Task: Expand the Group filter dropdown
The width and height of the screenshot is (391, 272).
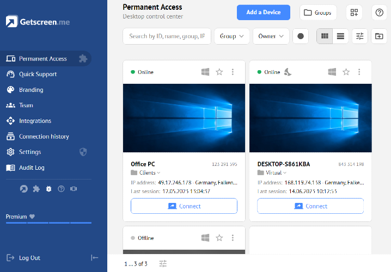Action: [231, 36]
